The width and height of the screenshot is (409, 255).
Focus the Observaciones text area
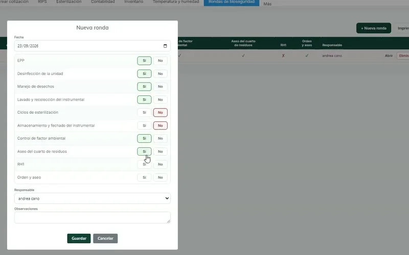(x=93, y=218)
